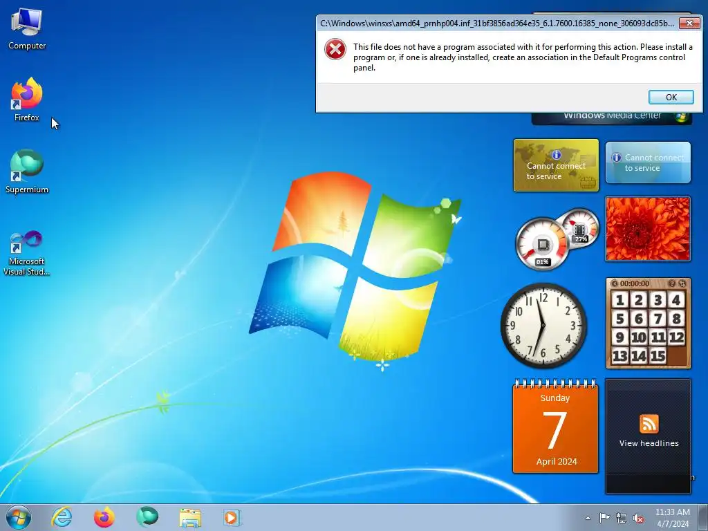The image size is (708, 531).
Task: Click the info icon on the Currency gadget
Action: [557, 155]
